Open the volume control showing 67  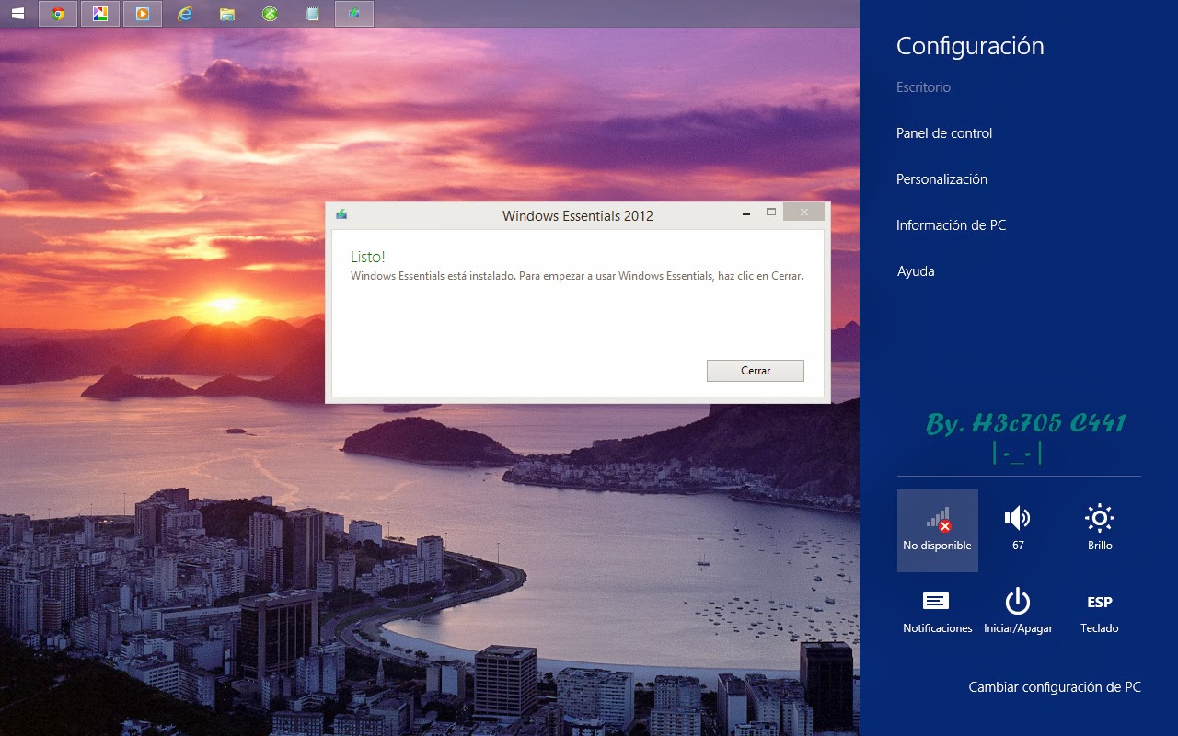tap(1018, 531)
